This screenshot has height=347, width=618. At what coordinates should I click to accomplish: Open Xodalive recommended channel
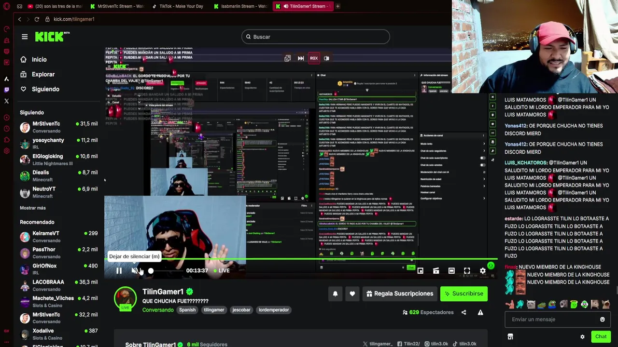pos(59,334)
